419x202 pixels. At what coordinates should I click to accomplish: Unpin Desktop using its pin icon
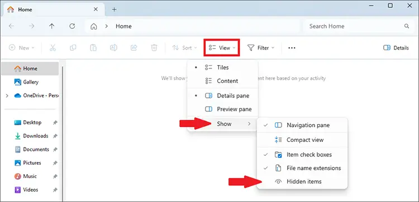[x=55, y=122]
